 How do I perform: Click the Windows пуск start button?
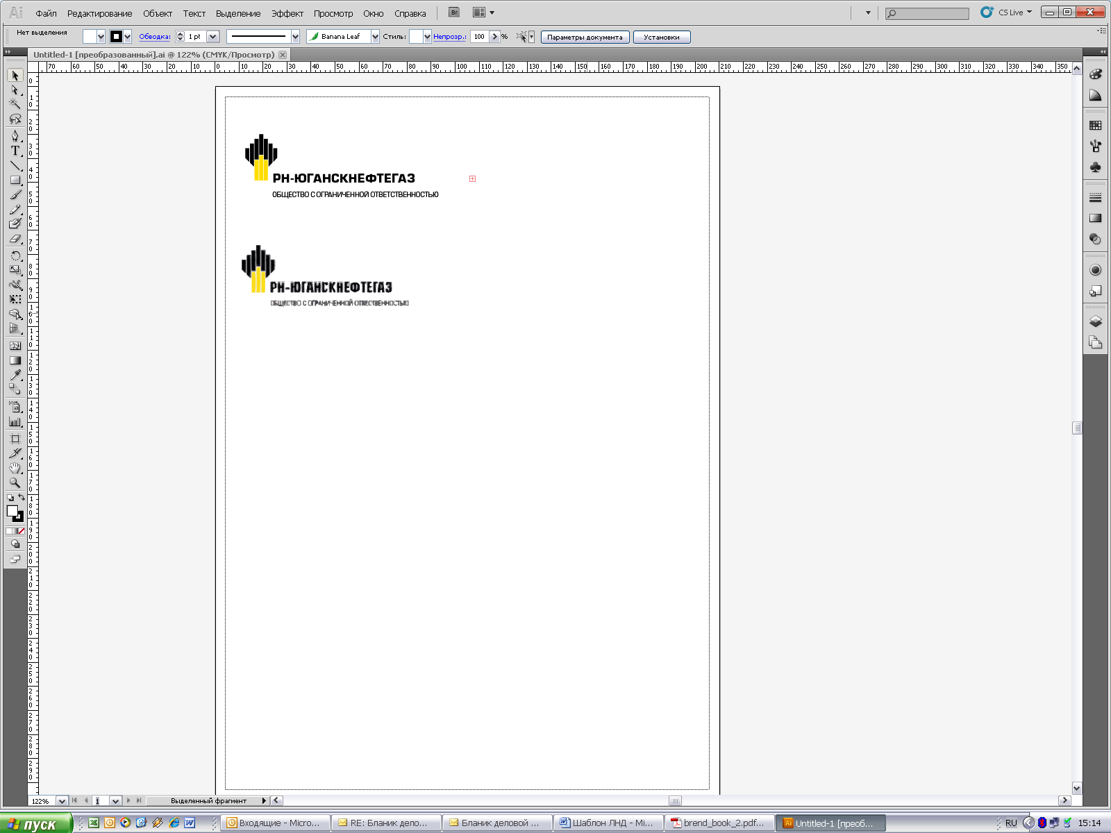point(36,824)
